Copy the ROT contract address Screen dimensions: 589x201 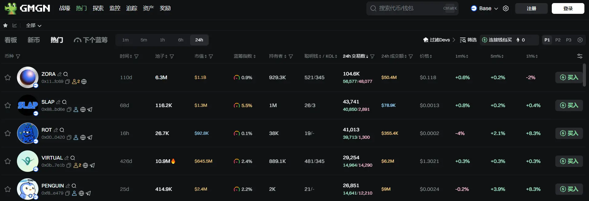click(69, 137)
